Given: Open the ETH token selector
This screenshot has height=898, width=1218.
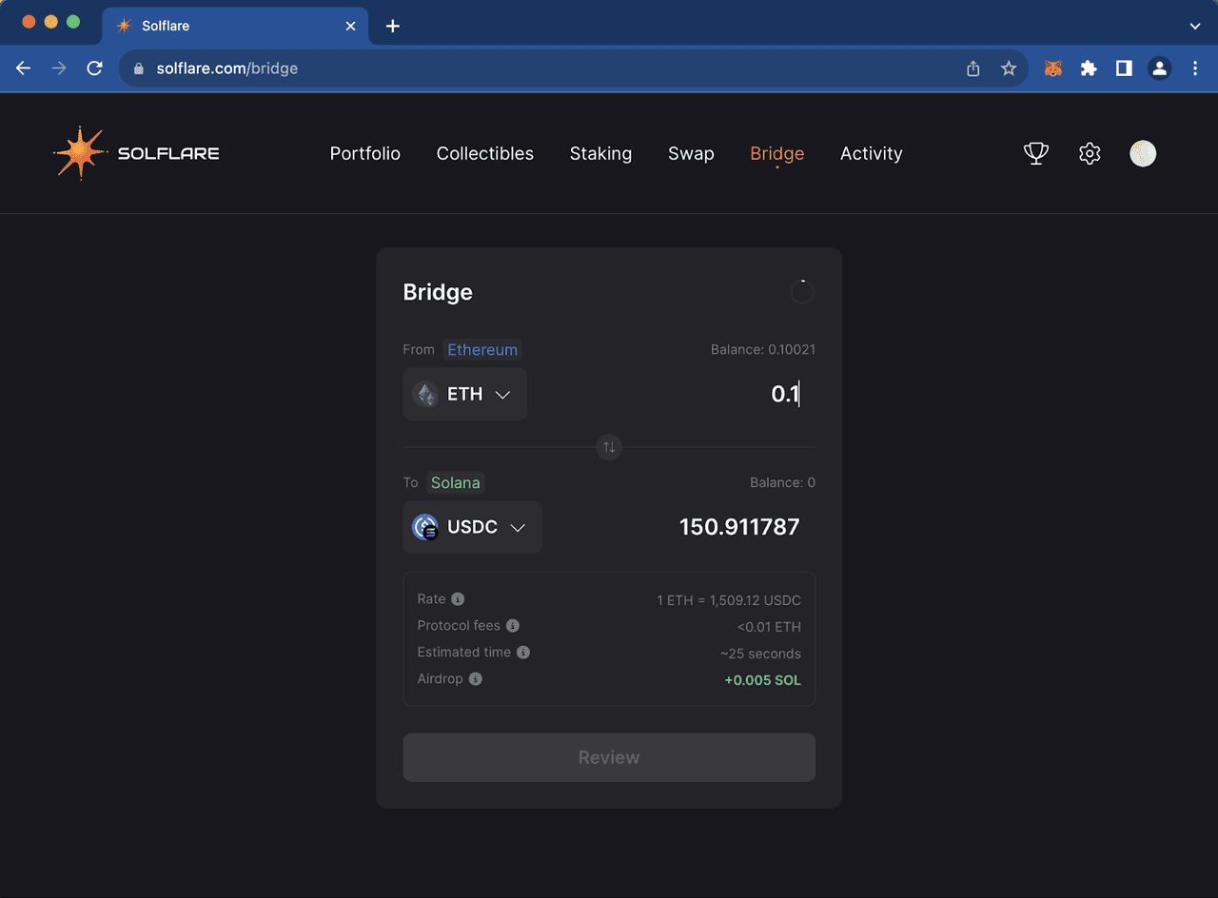Looking at the screenshot, I should pos(464,394).
